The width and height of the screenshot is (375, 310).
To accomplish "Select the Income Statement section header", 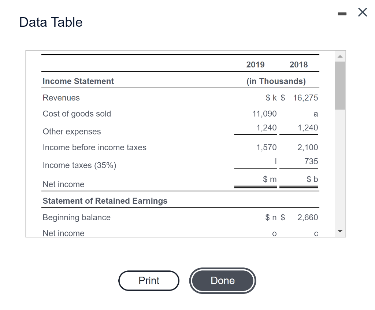I will [x=78, y=81].
